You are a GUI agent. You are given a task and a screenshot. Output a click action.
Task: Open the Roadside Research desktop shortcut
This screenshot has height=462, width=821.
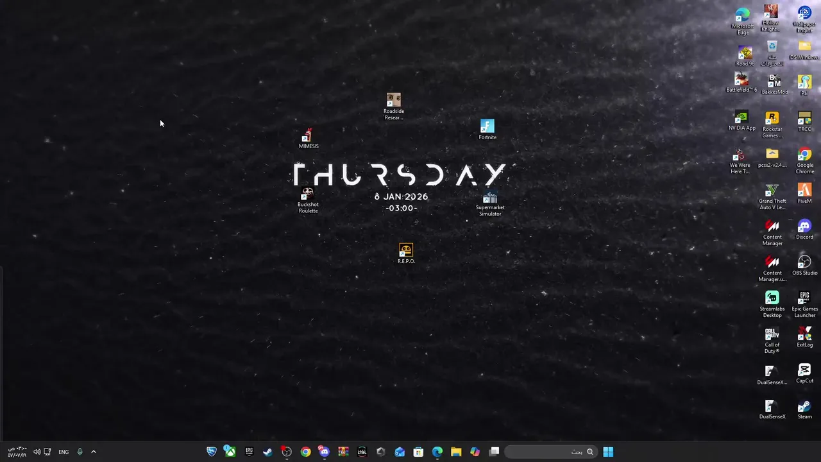pyautogui.click(x=394, y=107)
